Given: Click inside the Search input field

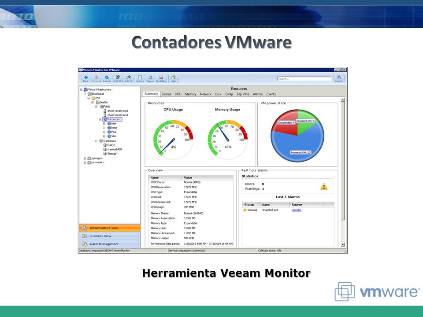Looking at the screenshot, I should click(x=304, y=79).
